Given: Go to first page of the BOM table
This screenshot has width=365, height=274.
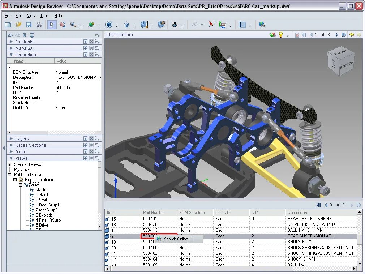Looking at the screenshot, I should [x=319, y=205].
